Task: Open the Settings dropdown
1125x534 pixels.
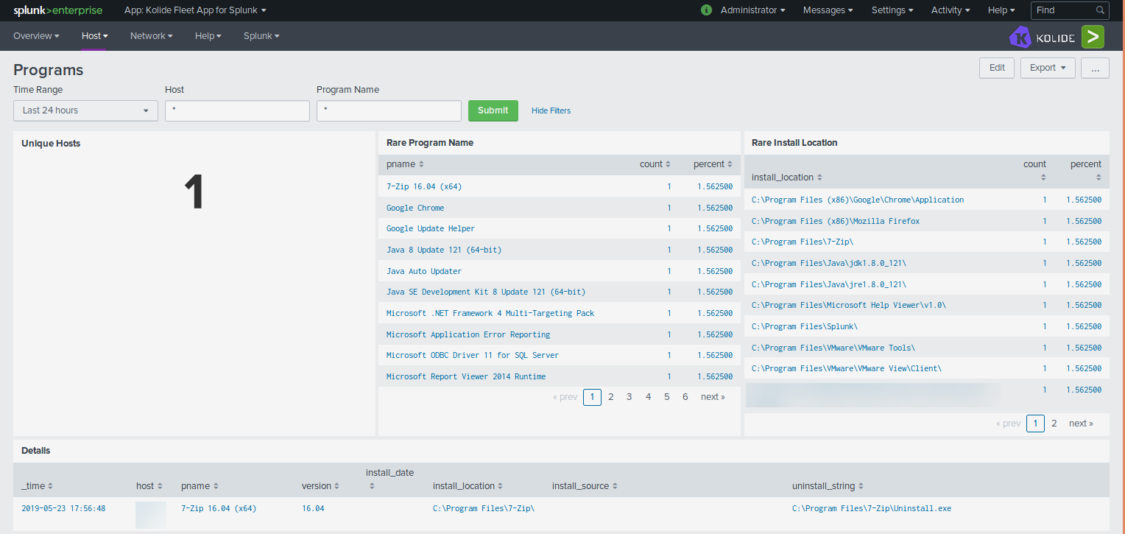Action: pyautogui.click(x=892, y=10)
